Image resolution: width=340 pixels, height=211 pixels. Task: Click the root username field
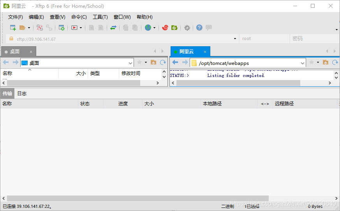tap(264, 39)
